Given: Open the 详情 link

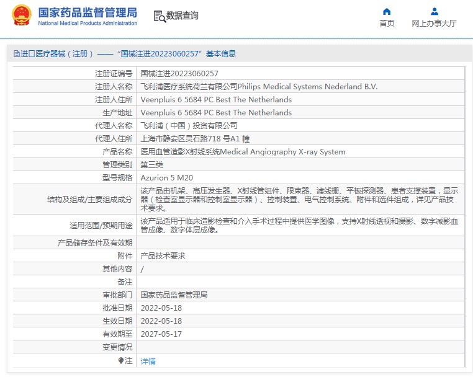Looking at the screenshot, I should tap(148, 361).
